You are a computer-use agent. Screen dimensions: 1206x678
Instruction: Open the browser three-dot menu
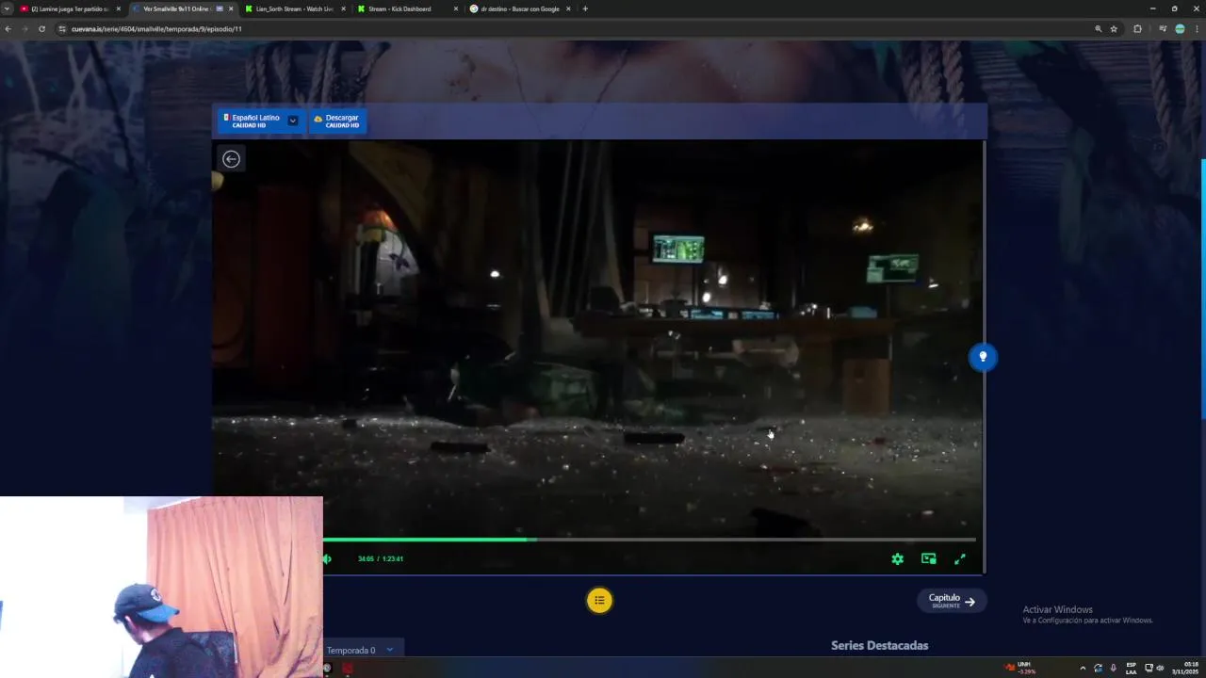[1197, 29]
